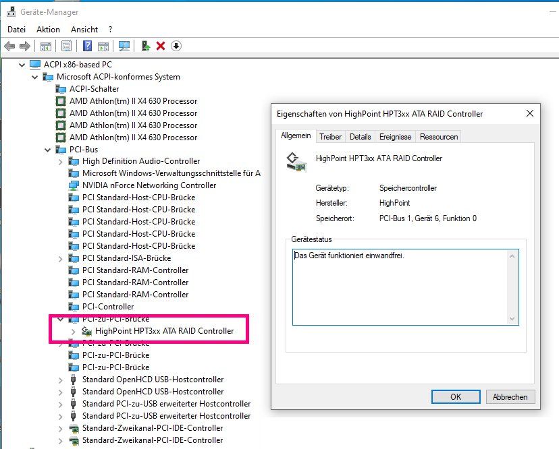559x449 pixels.
Task: Click the device name heading in dialog
Action: [379, 158]
